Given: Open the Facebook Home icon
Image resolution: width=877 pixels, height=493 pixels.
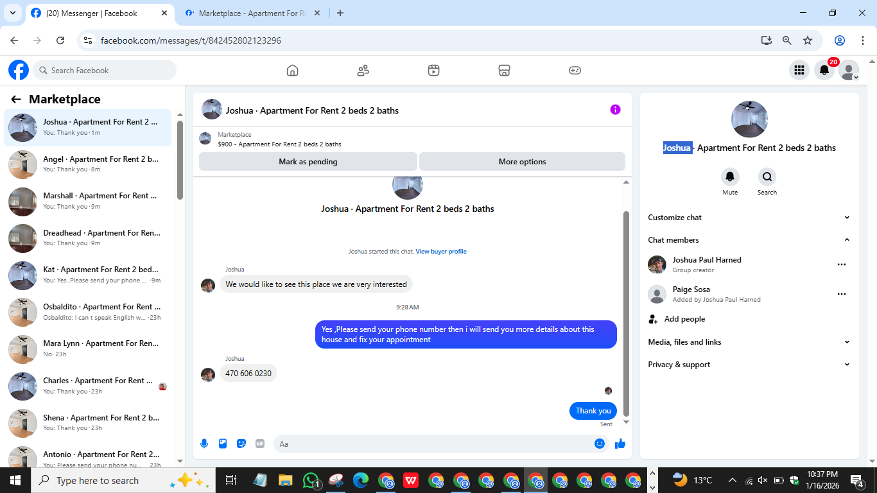Looking at the screenshot, I should coord(293,71).
